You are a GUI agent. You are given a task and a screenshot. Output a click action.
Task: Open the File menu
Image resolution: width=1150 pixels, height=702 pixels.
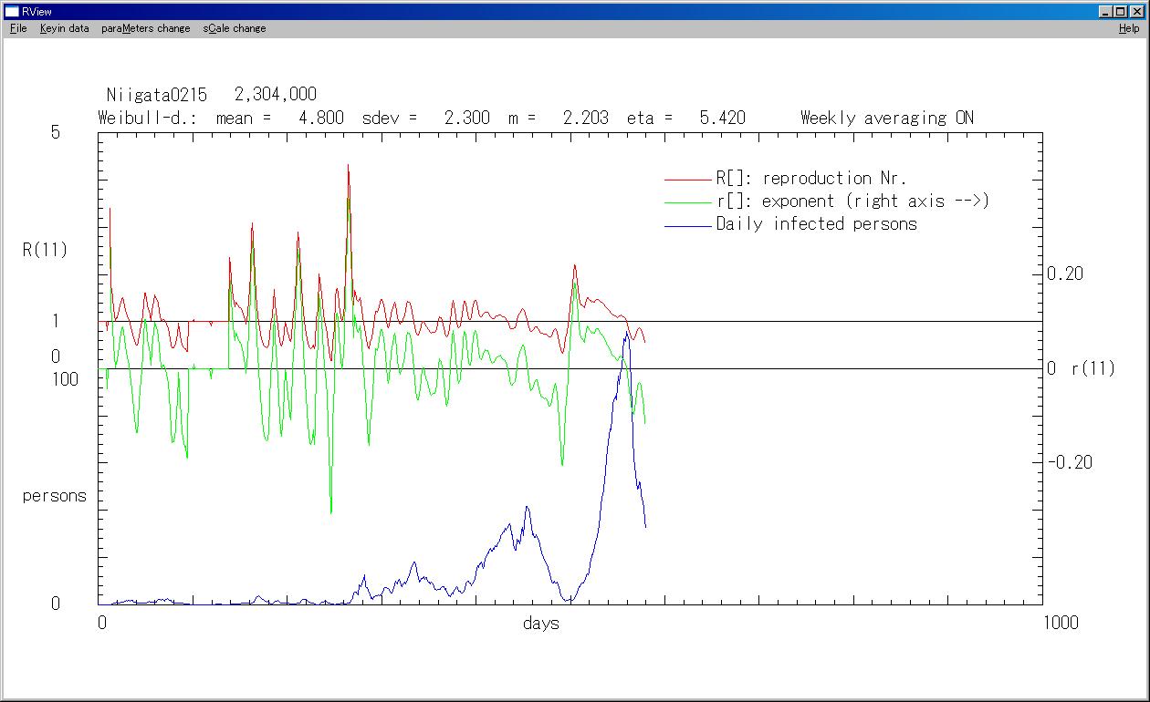coord(18,28)
